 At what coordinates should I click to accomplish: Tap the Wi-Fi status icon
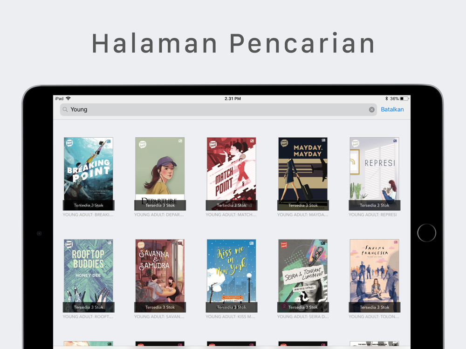tap(69, 99)
